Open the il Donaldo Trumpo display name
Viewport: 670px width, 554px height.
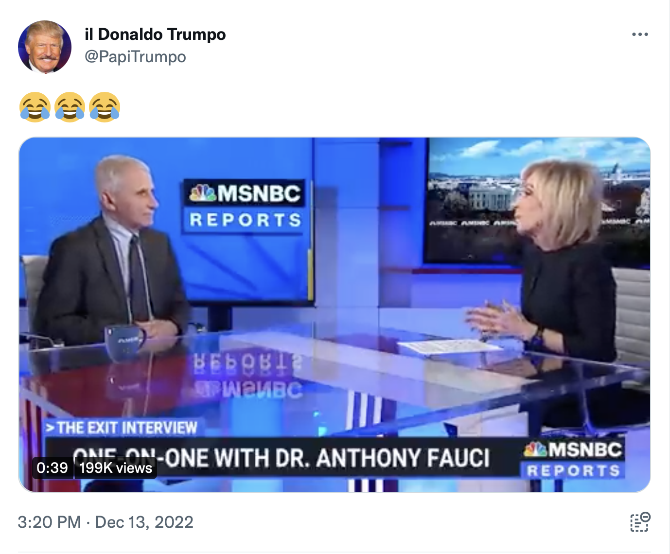tap(155, 35)
